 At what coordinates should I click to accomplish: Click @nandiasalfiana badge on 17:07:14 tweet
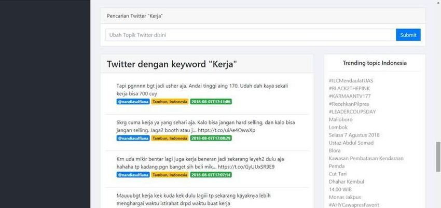(x=133, y=175)
